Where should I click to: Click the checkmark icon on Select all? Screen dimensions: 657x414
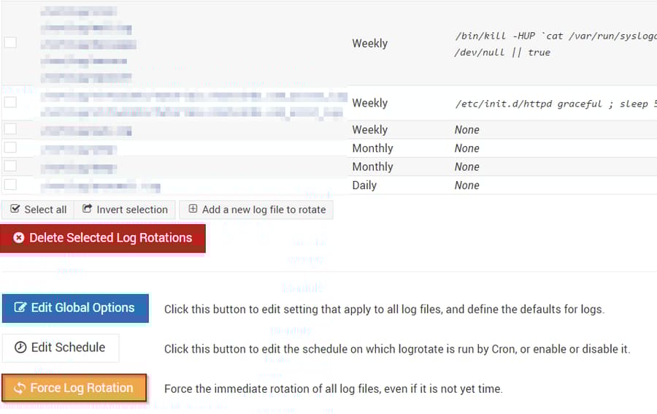(x=15, y=210)
